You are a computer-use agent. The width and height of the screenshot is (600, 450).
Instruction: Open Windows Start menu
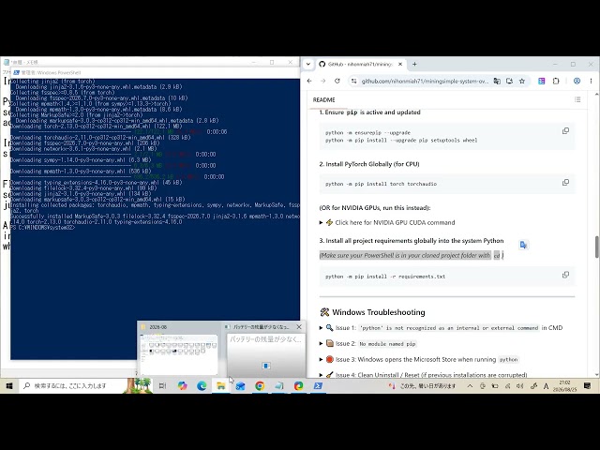(x=9, y=385)
